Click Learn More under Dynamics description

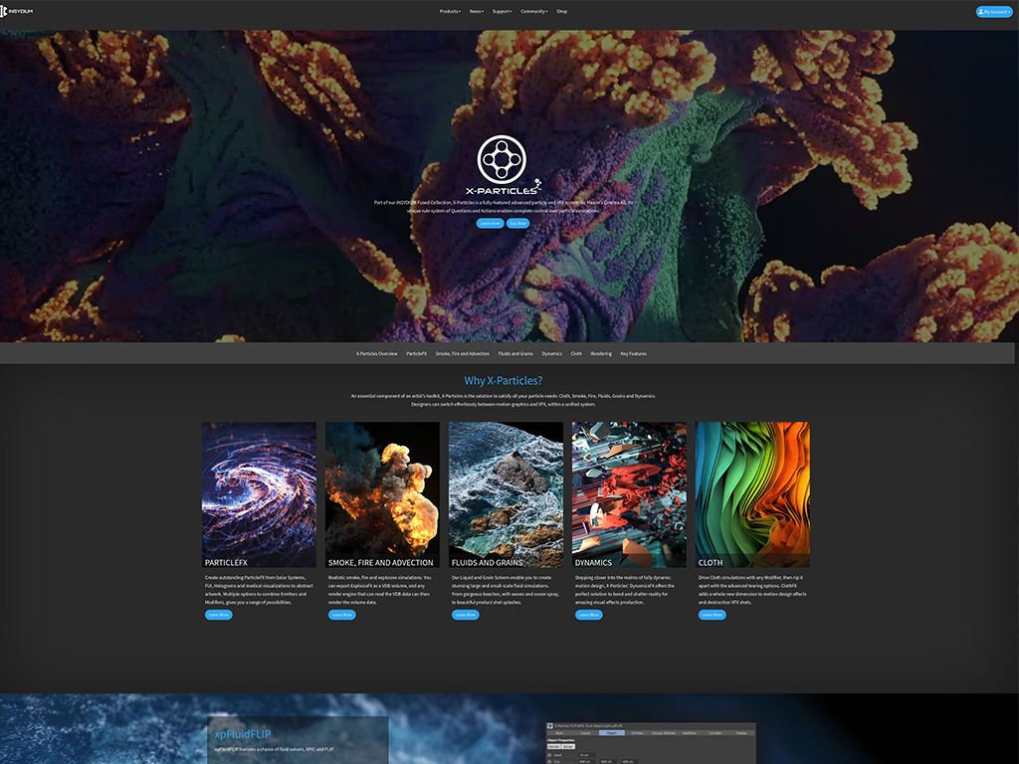(588, 615)
